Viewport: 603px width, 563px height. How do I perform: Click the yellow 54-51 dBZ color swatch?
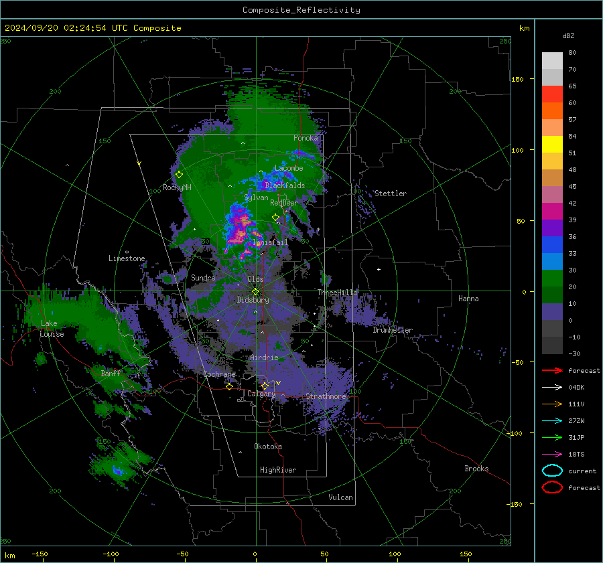552,145
